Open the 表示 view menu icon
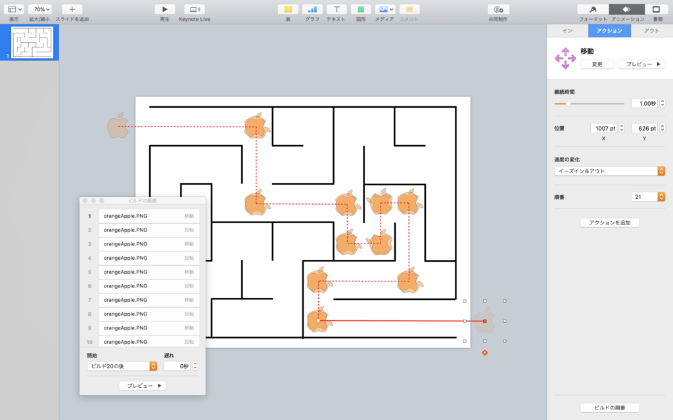Viewport: 673px width, 420px height. [14, 9]
